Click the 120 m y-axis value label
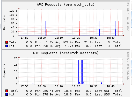This screenshot has height=97, width=132. click(x=13, y=11)
